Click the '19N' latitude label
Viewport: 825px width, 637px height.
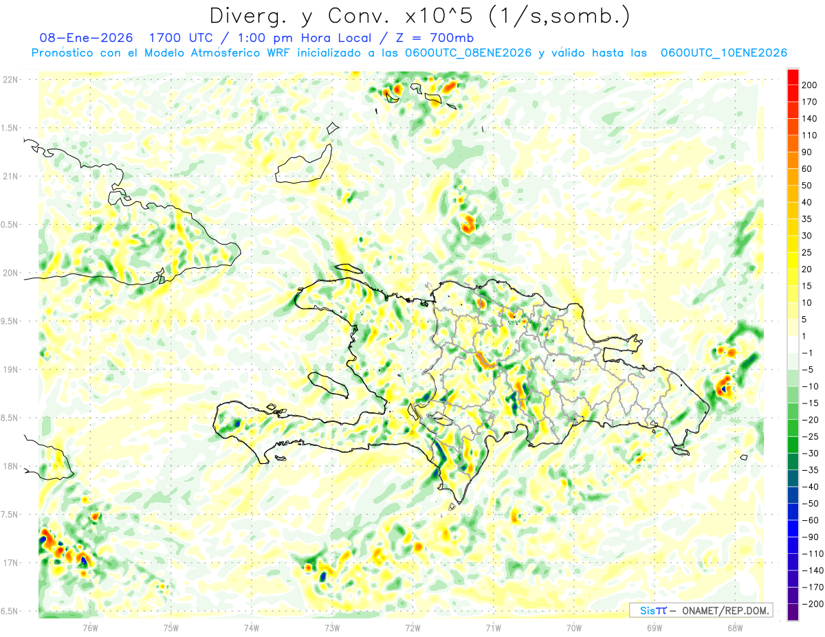(x=12, y=370)
